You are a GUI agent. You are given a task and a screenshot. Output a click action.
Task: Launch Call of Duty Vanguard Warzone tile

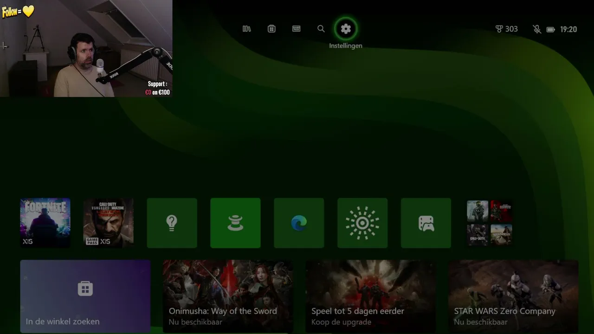click(x=109, y=223)
